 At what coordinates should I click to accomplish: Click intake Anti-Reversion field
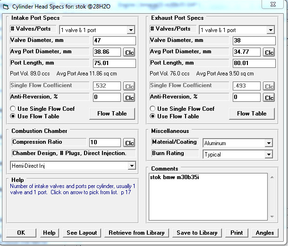point(107,97)
